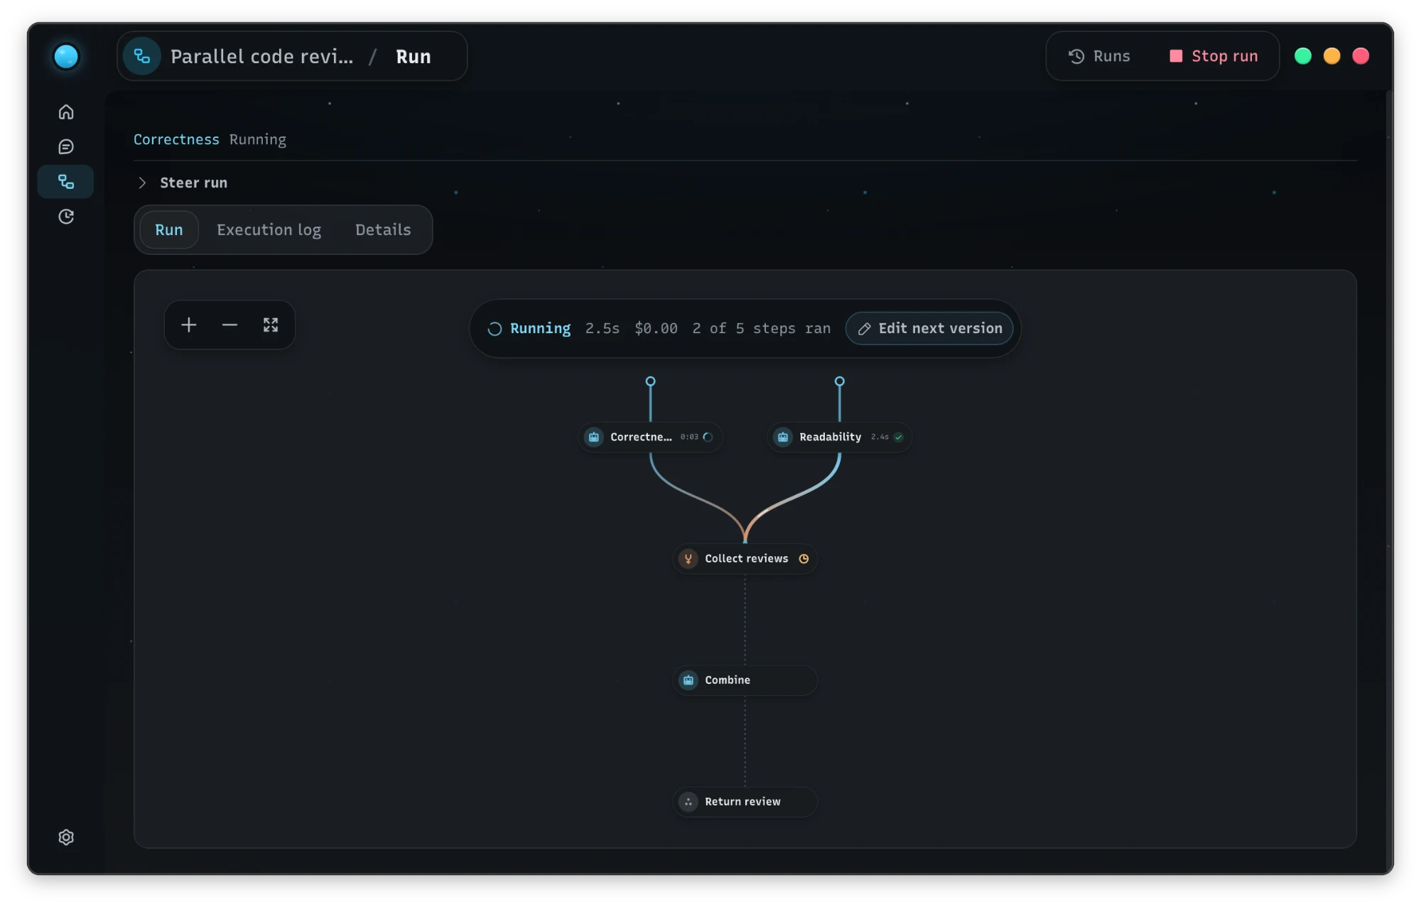Click the Return review node icon
The width and height of the screenshot is (1421, 907).
click(x=688, y=802)
